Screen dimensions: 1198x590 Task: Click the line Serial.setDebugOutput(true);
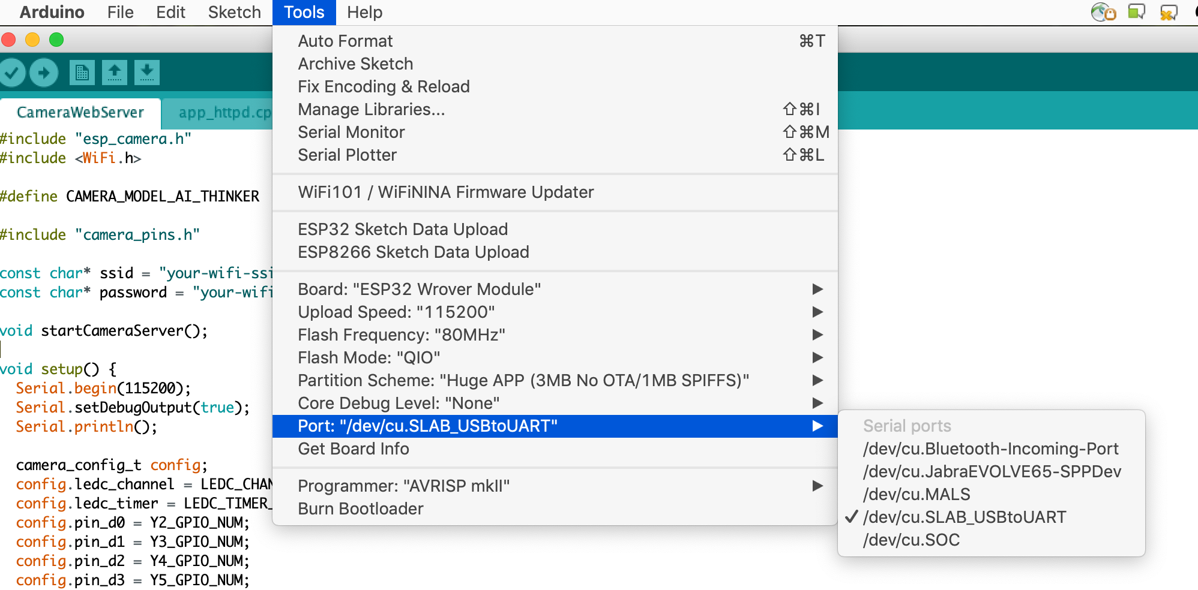pos(133,408)
